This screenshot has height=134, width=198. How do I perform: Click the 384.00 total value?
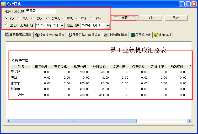(x=104, y=95)
